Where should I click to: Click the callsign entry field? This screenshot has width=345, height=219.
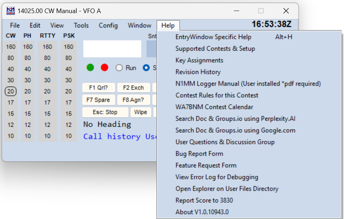pyautogui.click(x=112, y=49)
